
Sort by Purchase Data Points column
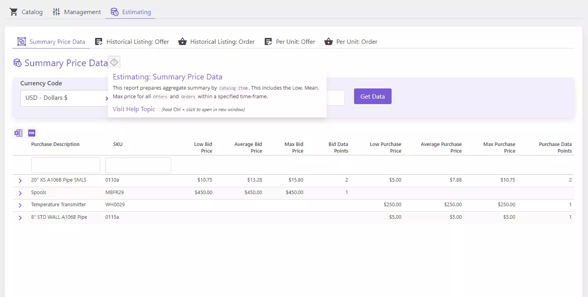click(x=555, y=148)
